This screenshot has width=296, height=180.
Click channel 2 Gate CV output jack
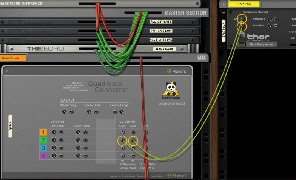pos(122,141)
